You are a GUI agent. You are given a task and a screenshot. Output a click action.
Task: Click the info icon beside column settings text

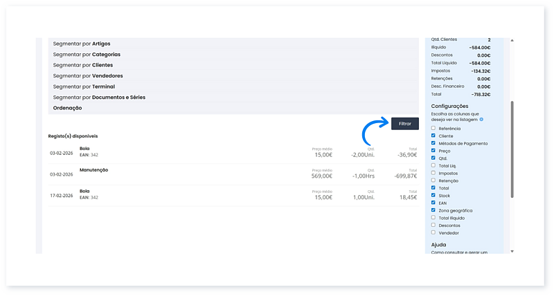pyautogui.click(x=481, y=120)
